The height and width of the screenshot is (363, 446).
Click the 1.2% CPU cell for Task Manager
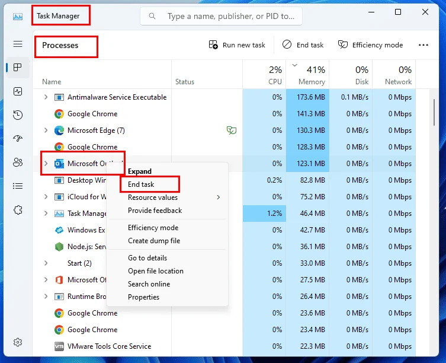(264, 214)
